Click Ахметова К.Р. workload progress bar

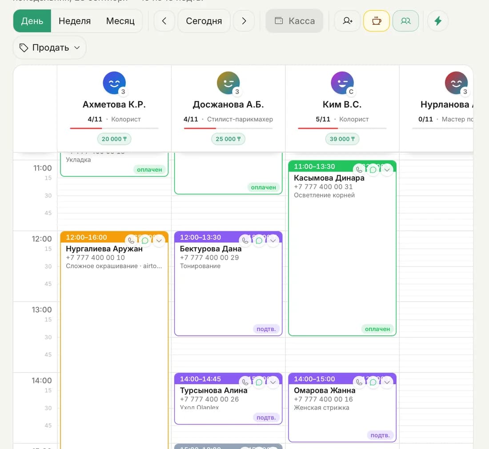[x=114, y=128]
